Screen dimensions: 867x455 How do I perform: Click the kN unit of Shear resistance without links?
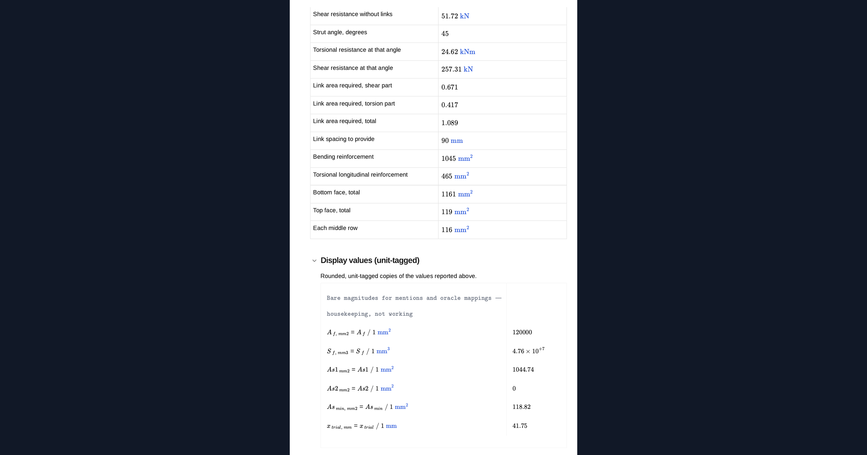coord(465,16)
